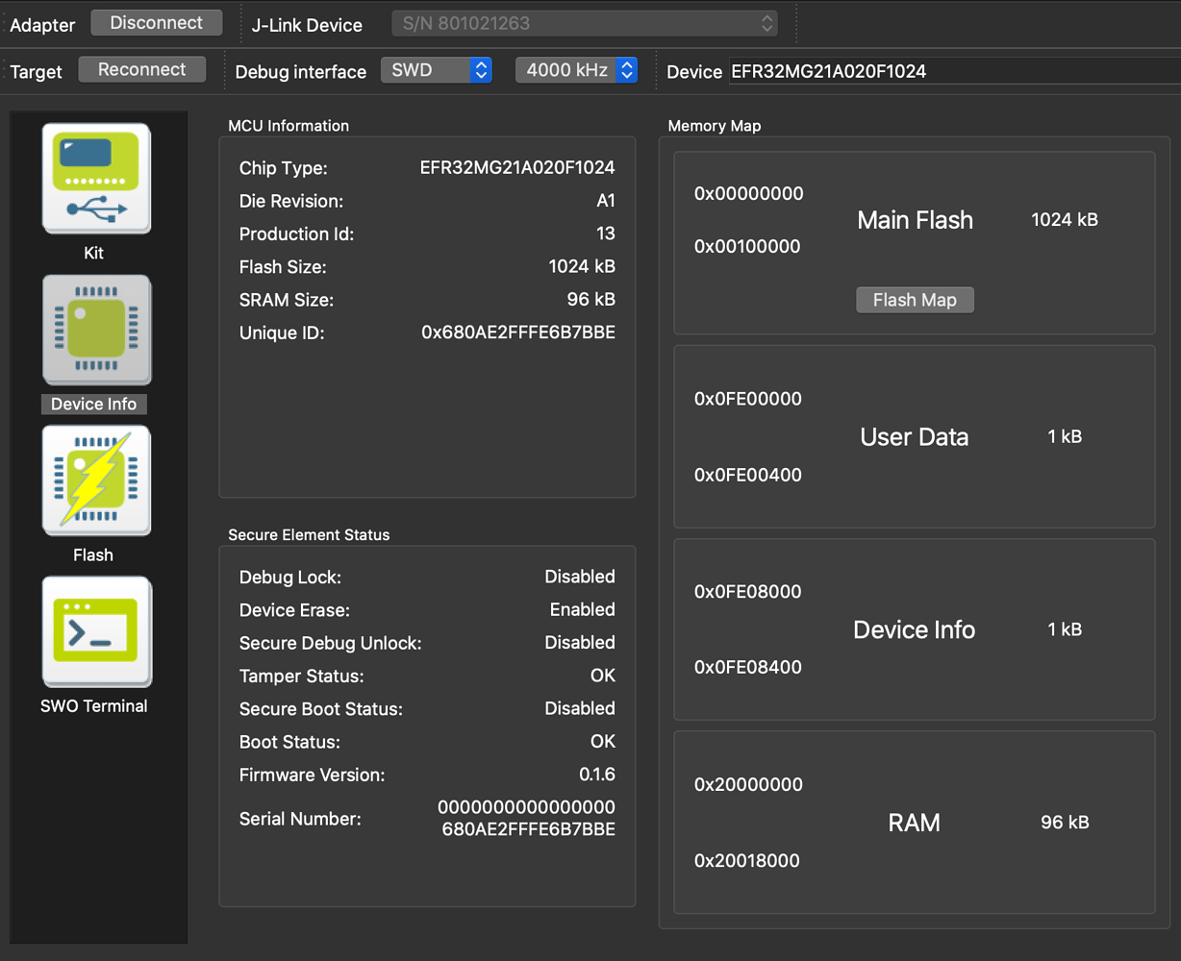The image size is (1181, 961).
Task: Select the Device Info memory region
Action: point(914,629)
